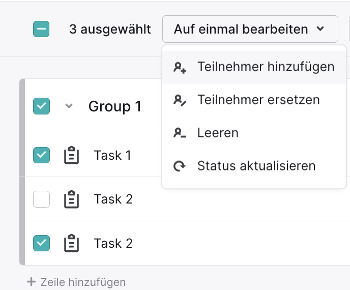This screenshot has width=350, height=290.
Task: Select Status aktualisieren menu entry
Action: pos(254,166)
